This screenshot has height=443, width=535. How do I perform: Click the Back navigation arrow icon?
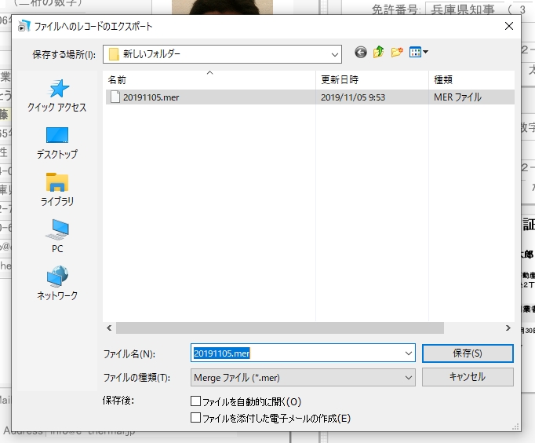tap(361, 53)
